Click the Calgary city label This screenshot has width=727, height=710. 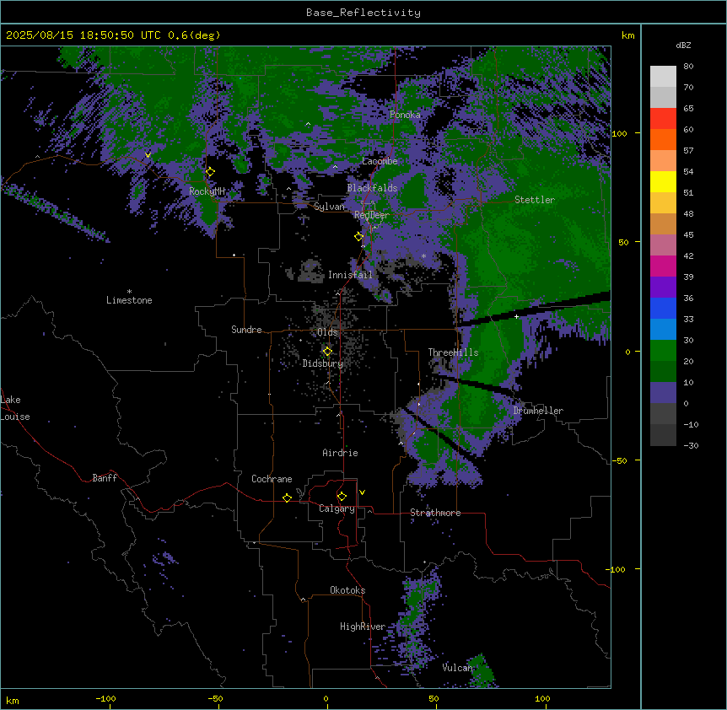(337, 508)
